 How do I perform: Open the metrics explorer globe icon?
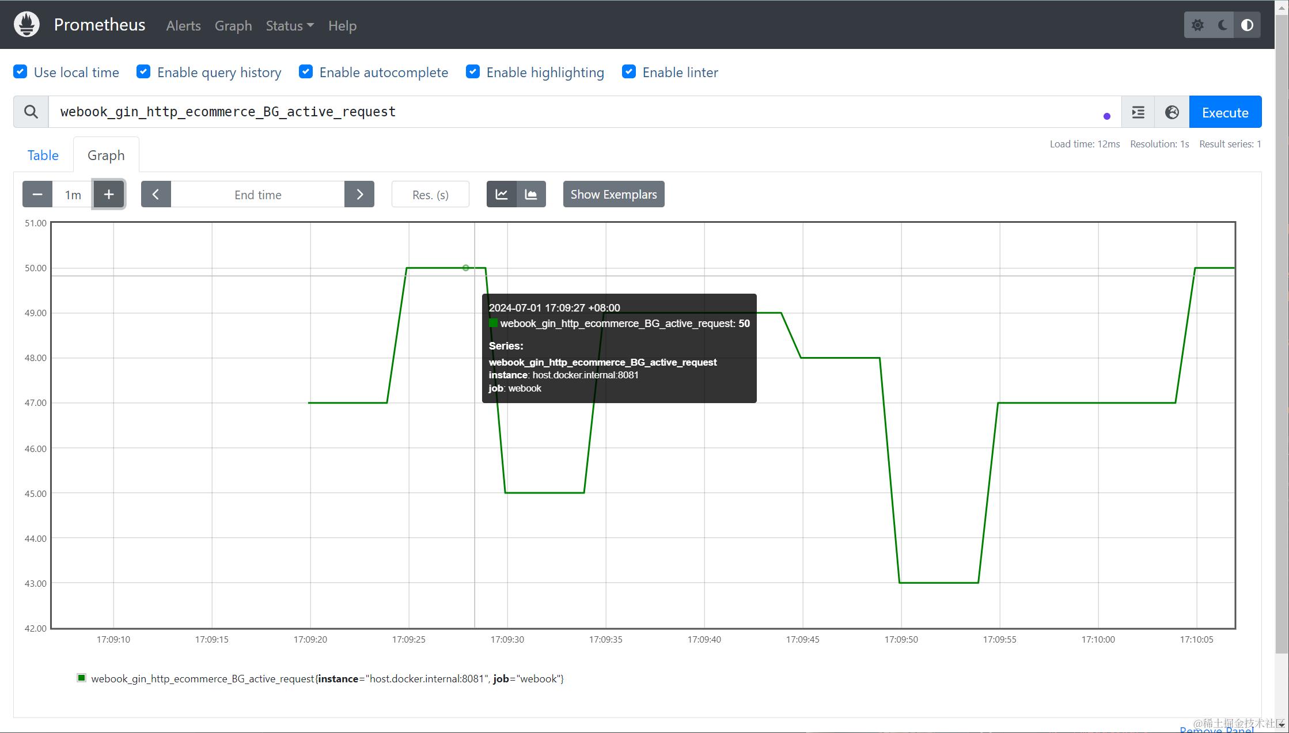pos(1172,112)
